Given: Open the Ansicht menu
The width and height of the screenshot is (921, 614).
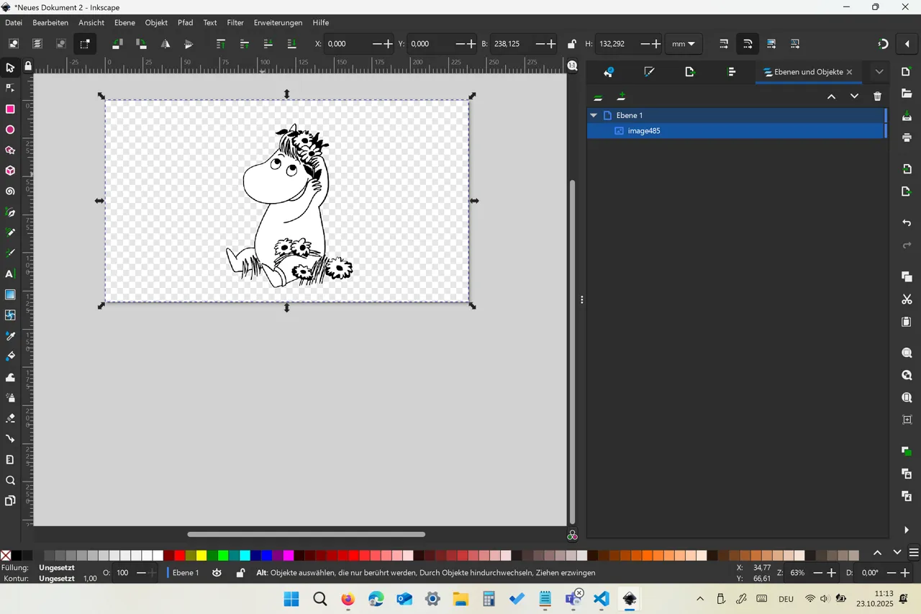Looking at the screenshot, I should 91,23.
